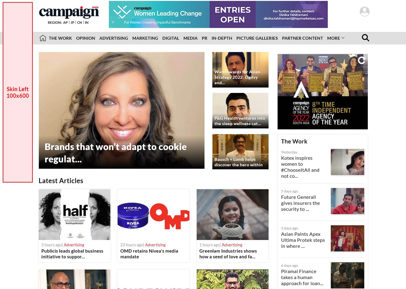
Task: Click the Campaign India logo
Action: point(69,12)
